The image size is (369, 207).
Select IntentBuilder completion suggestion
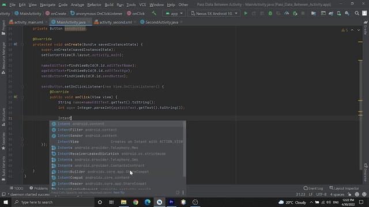pyautogui.click(x=118, y=171)
